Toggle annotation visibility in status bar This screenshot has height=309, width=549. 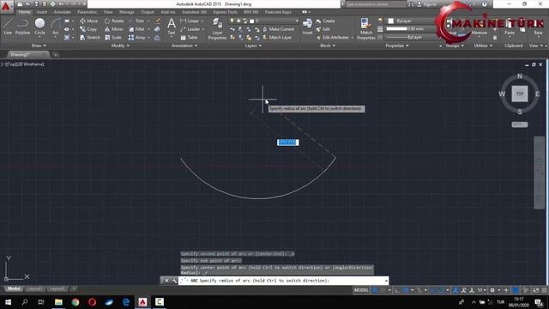pyautogui.click(x=455, y=290)
